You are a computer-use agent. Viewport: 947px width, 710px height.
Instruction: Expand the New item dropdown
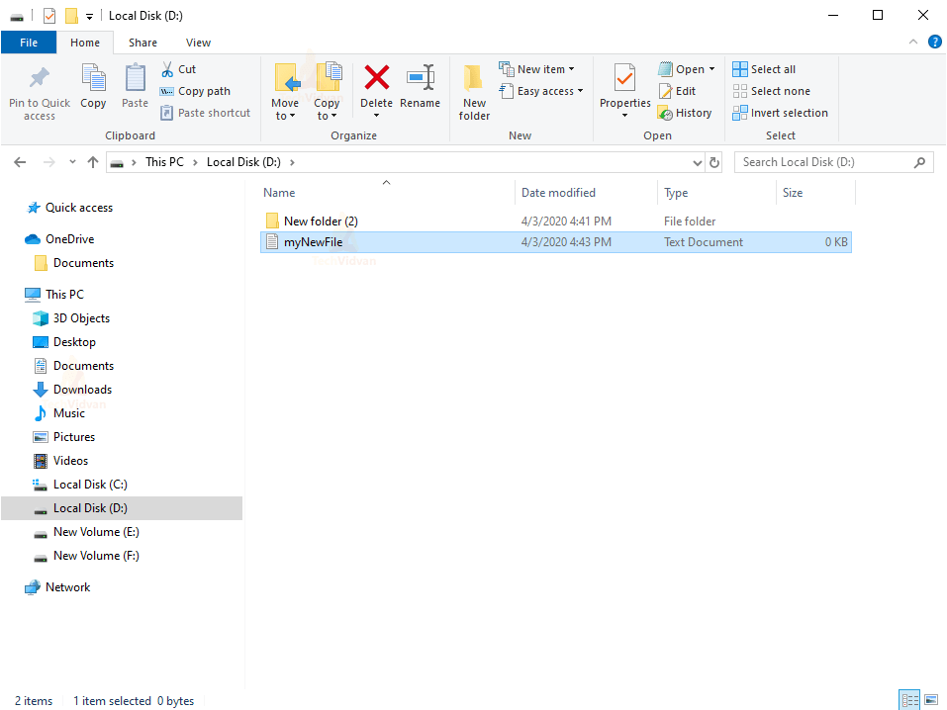(x=539, y=68)
